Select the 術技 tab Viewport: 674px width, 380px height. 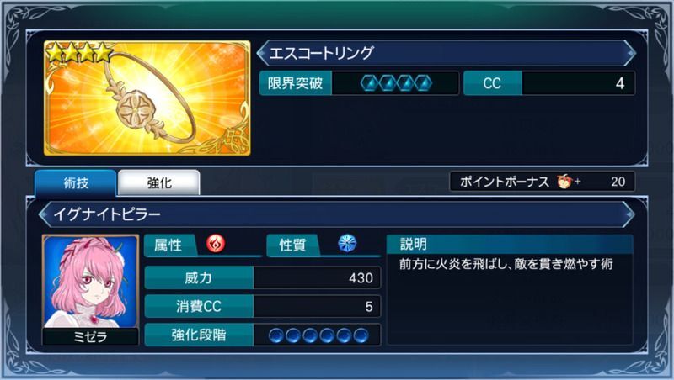coord(76,182)
